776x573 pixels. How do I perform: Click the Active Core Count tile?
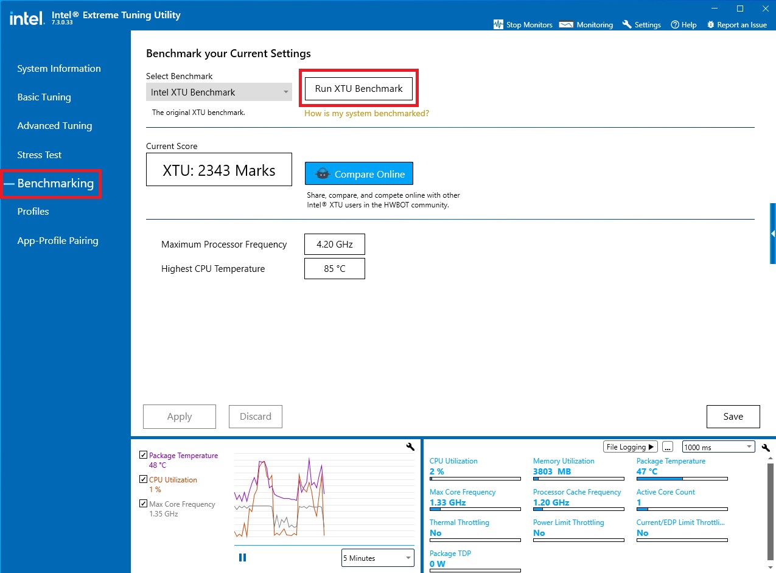(x=682, y=500)
